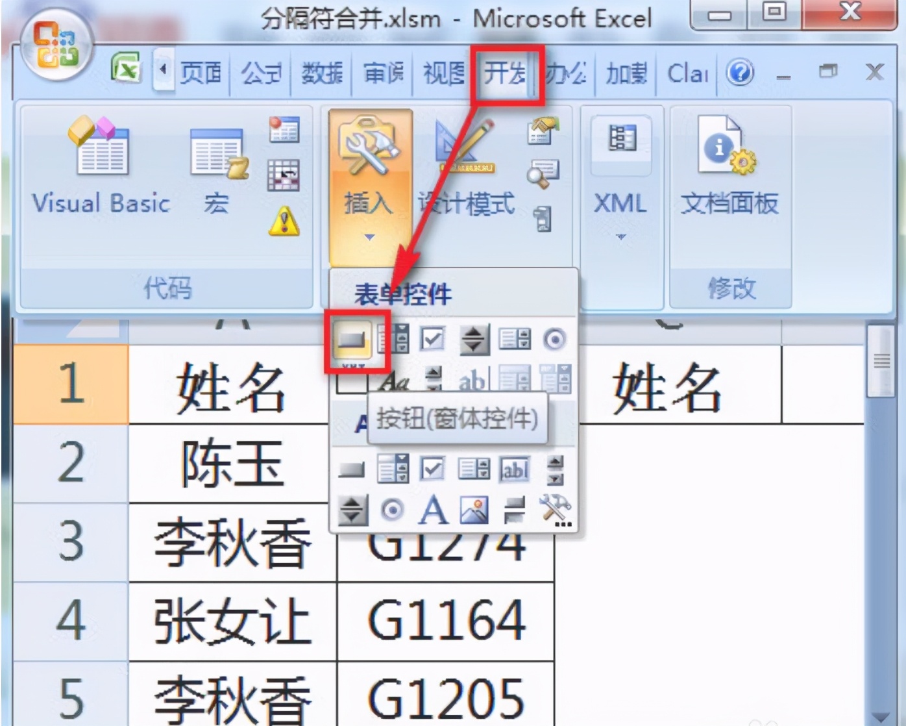This screenshot has width=906, height=726.
Task: Select the ActiveX combo box icon
Action: click(393, 468)
